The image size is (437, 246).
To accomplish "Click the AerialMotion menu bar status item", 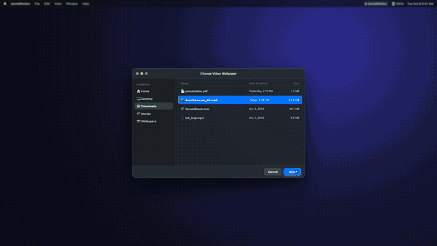I will pyautogui.click(x=376, y=3).
